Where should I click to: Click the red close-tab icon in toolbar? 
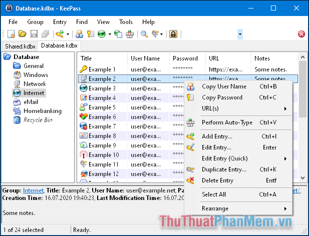[x=301, y=34]
